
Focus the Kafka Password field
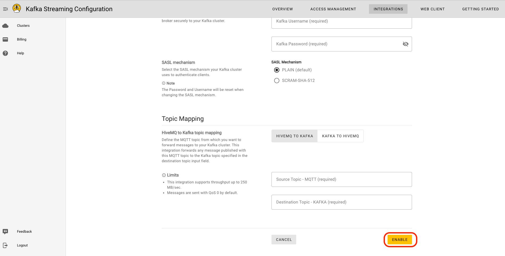tap(342, 44)
